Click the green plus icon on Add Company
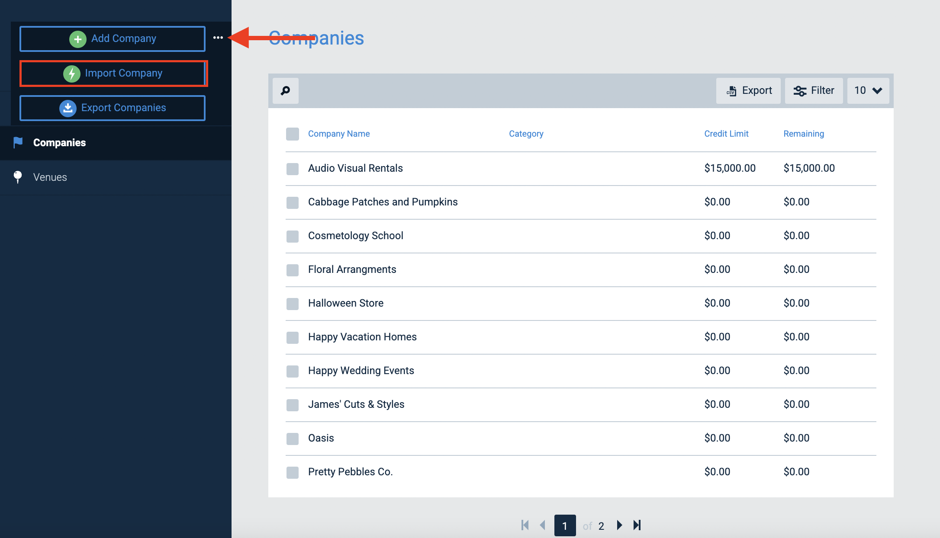 78,39
